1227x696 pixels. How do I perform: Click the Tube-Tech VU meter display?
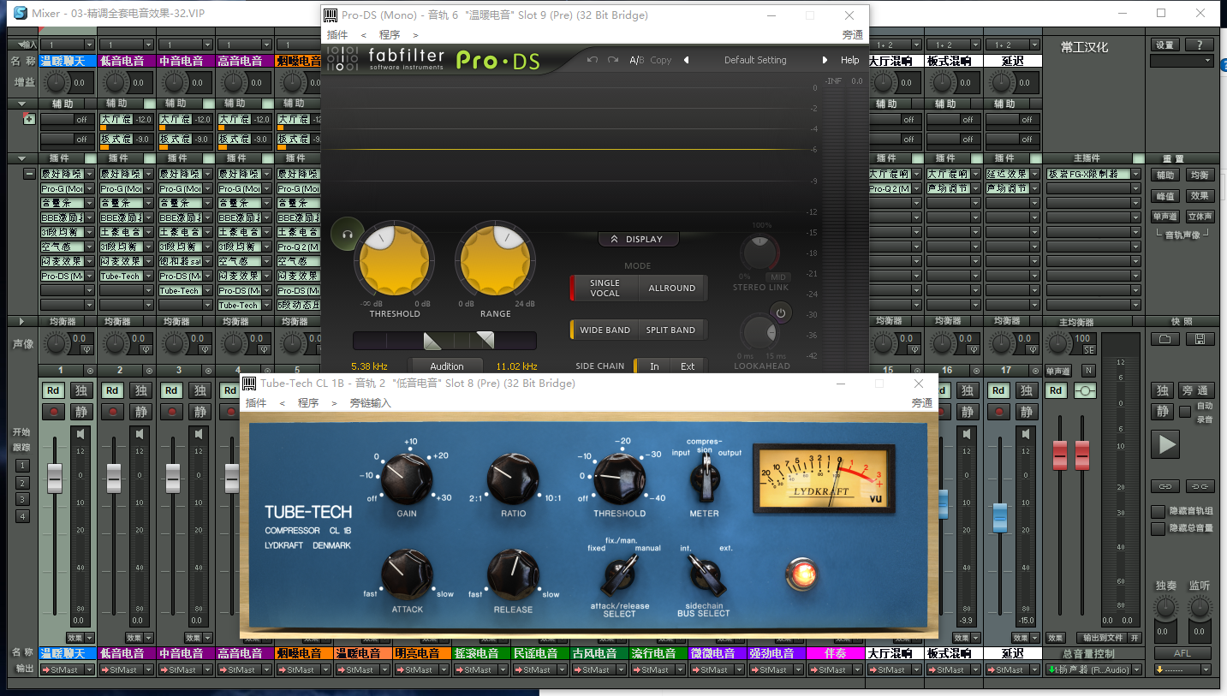point(824,479)
